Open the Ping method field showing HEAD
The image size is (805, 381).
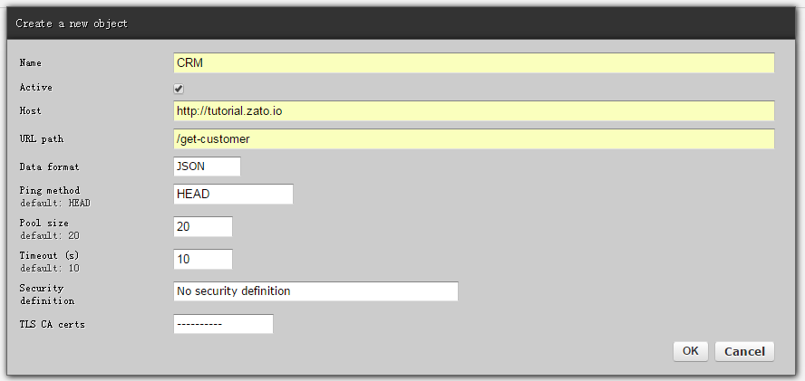(233, 194)
